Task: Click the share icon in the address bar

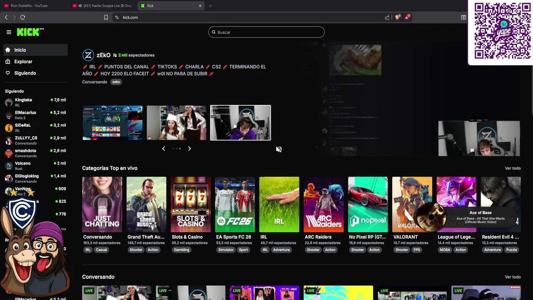Action: point(387,17)
